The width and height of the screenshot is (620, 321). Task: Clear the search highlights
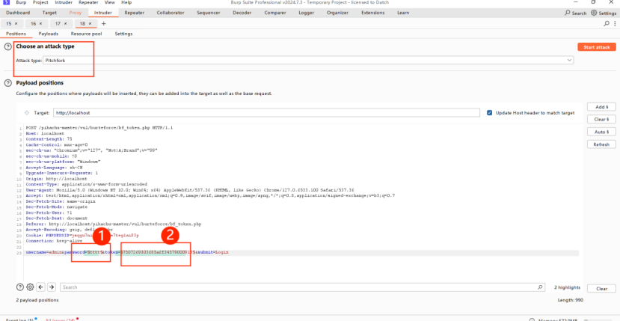(601, 289)
